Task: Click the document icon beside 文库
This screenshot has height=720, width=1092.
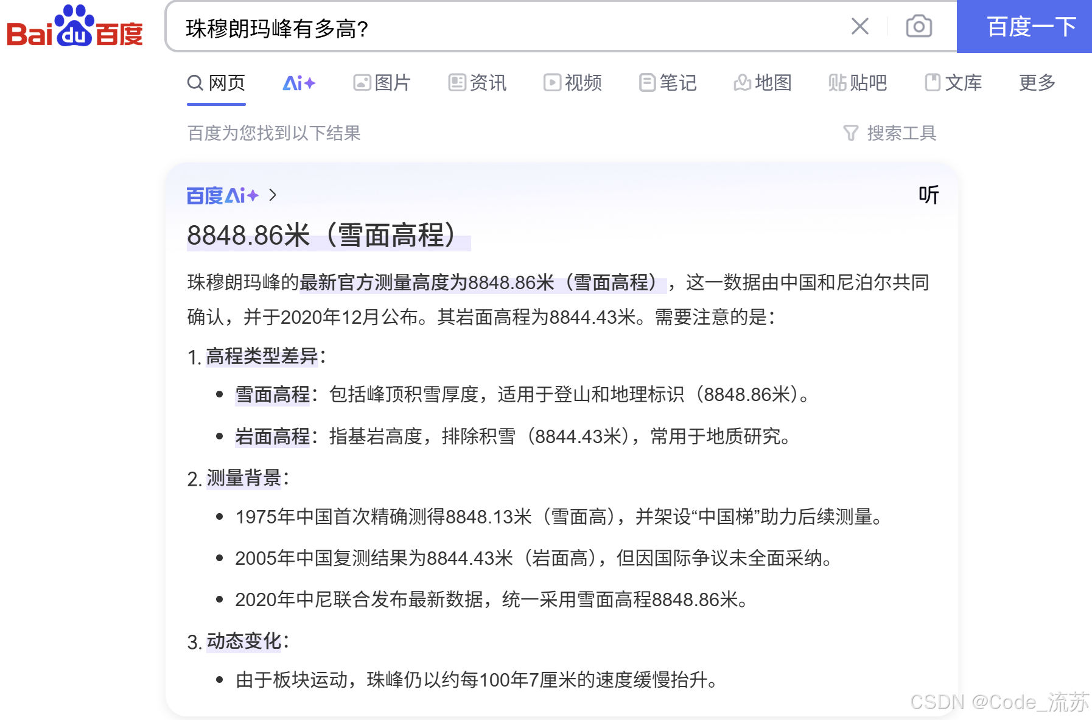Action: pyautogui.click(x=933, y=83)
